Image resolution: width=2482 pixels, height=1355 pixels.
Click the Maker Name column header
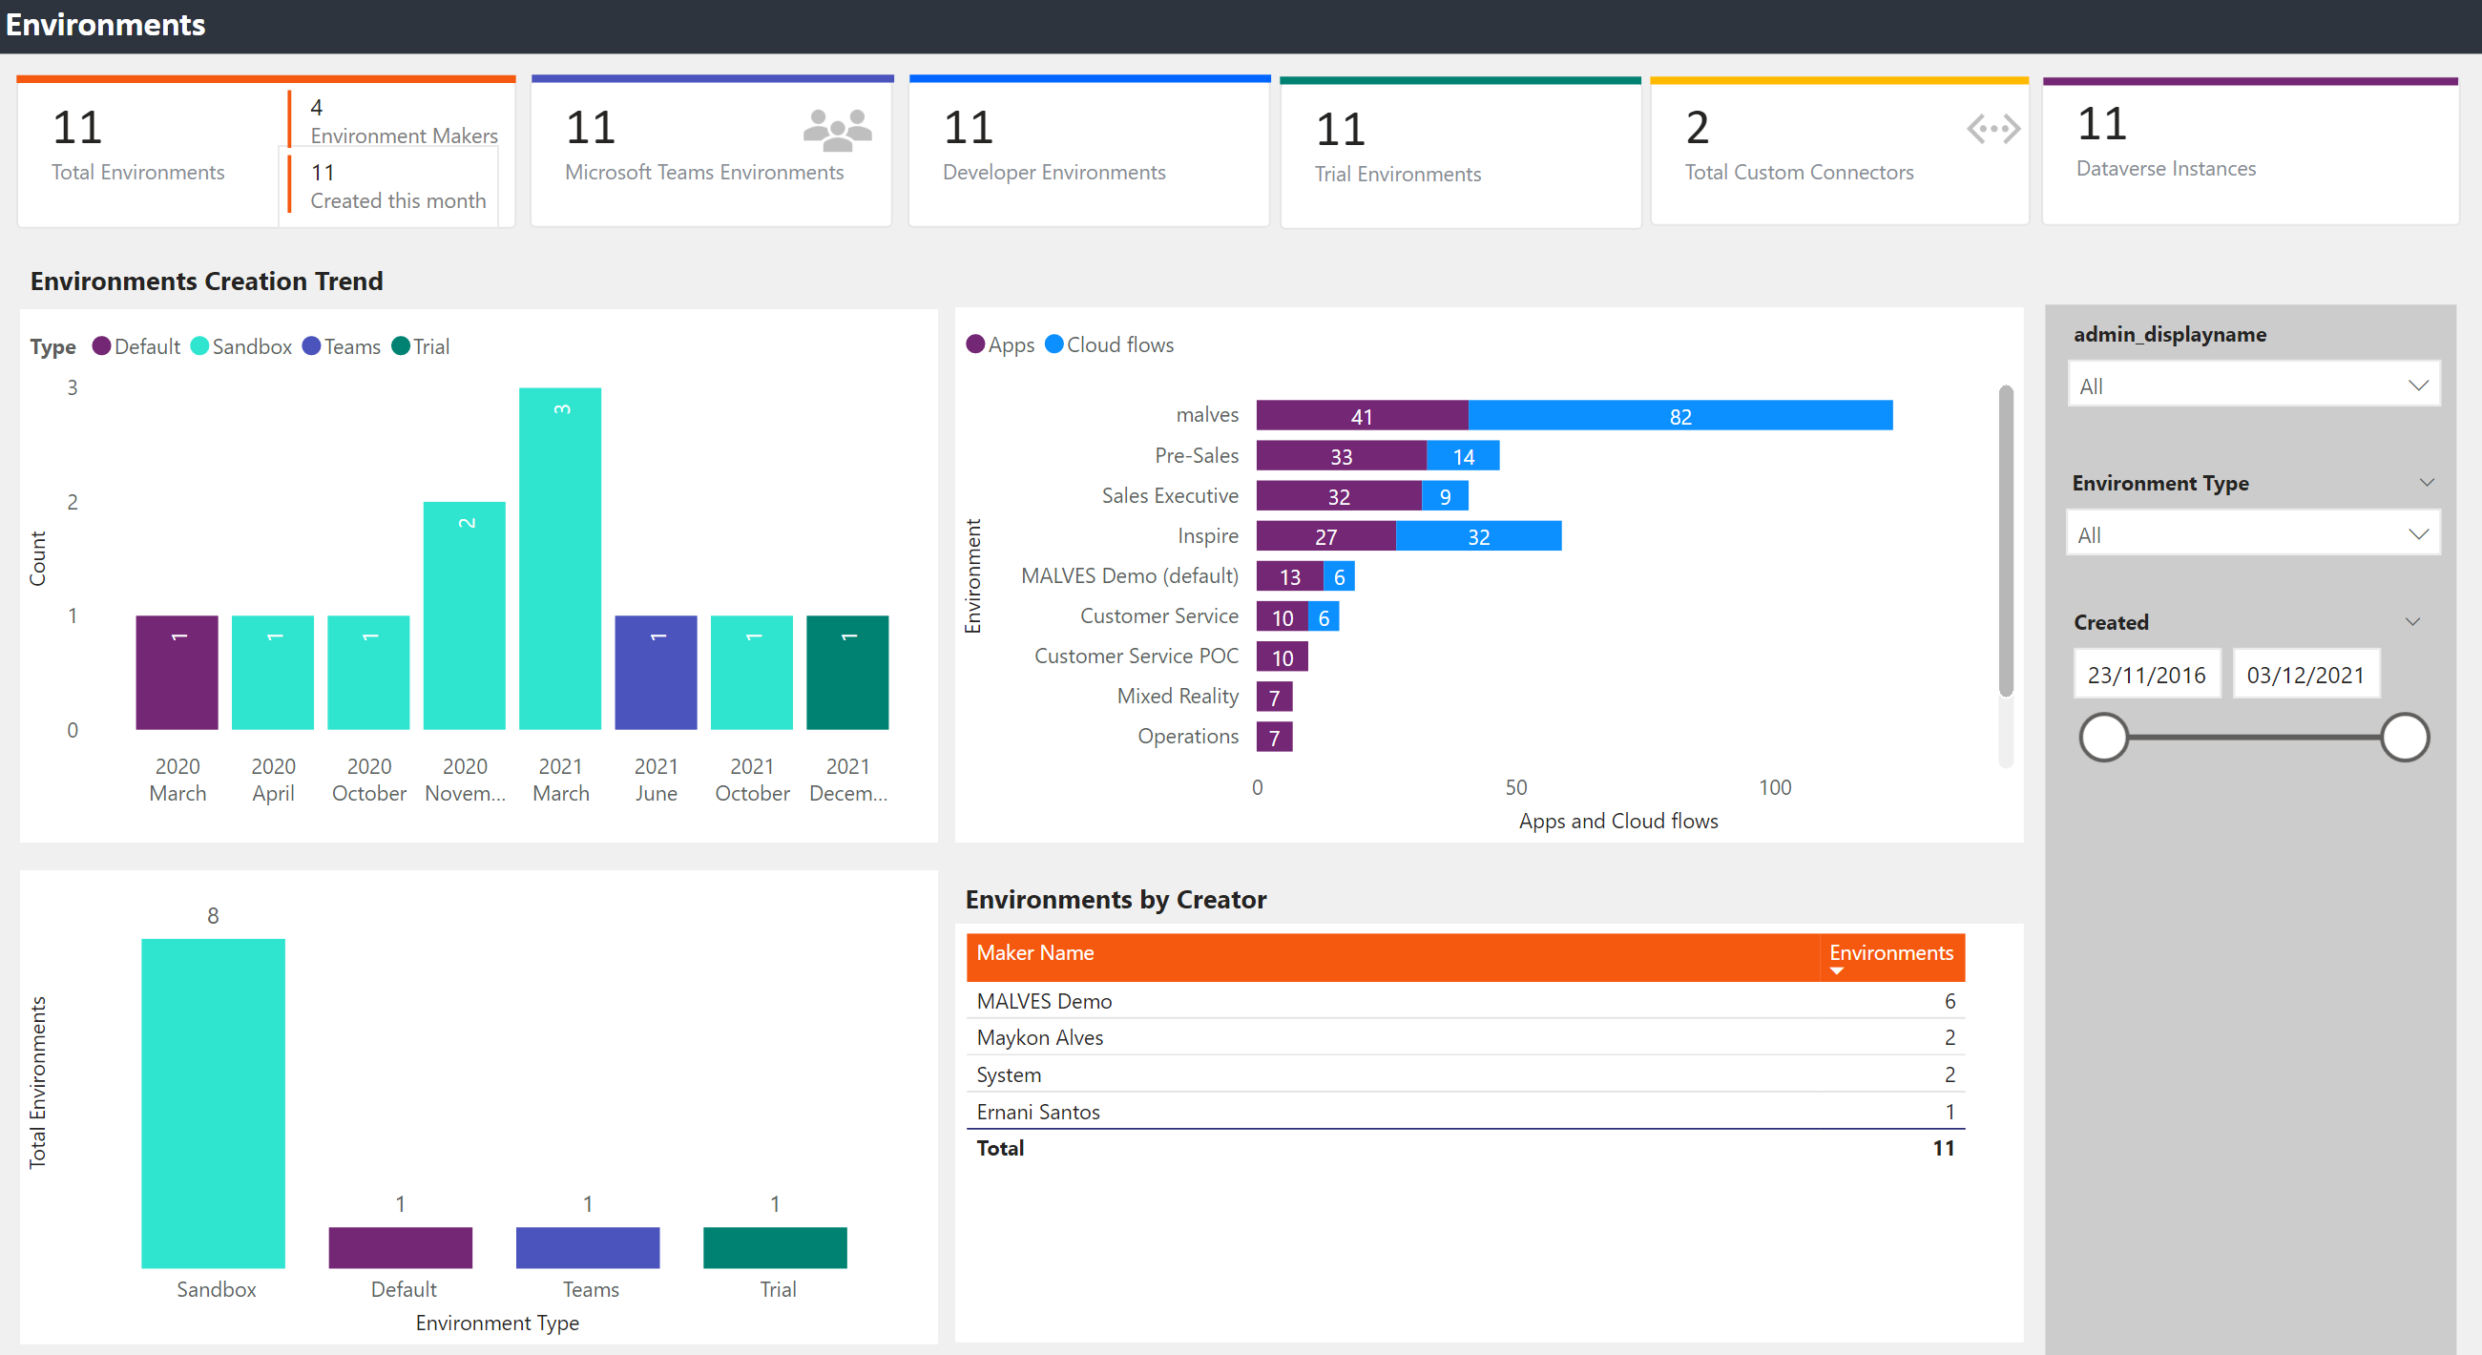click(1035, 952)
